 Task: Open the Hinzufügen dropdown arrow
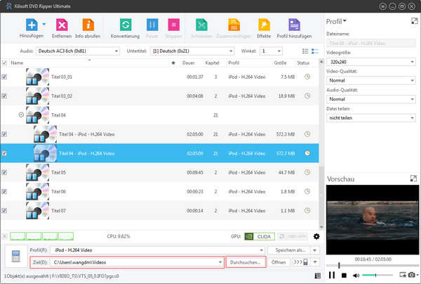pyautogui.click(x=44, y=24)
